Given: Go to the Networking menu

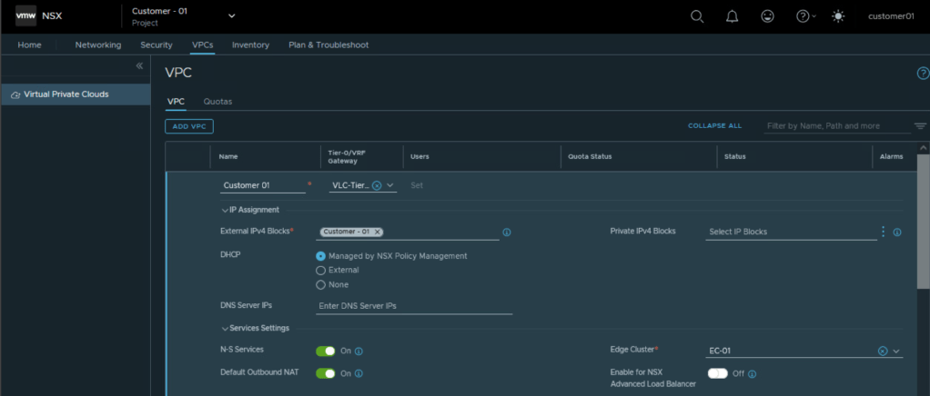Looking at the screenshot, I should [97, 45].
